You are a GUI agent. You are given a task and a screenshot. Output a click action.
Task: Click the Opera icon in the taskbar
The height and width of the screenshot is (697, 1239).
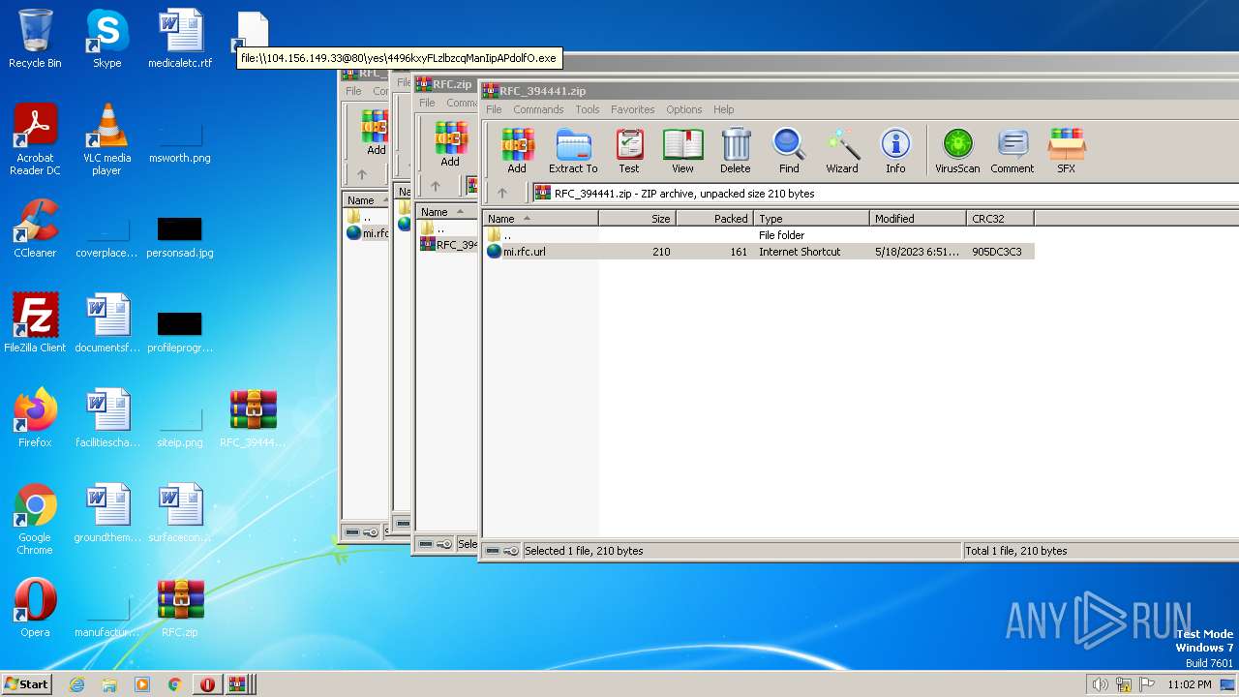[x=207, y=684]
